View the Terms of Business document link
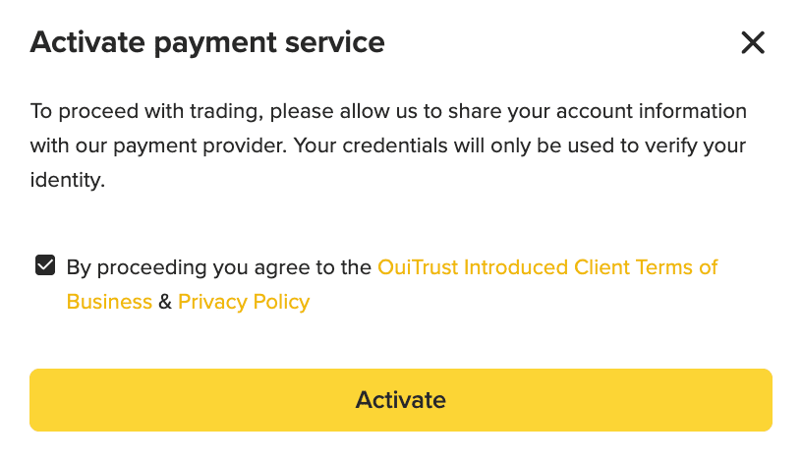The width and height of the screenshot is (802, 462). pos(546,267)
